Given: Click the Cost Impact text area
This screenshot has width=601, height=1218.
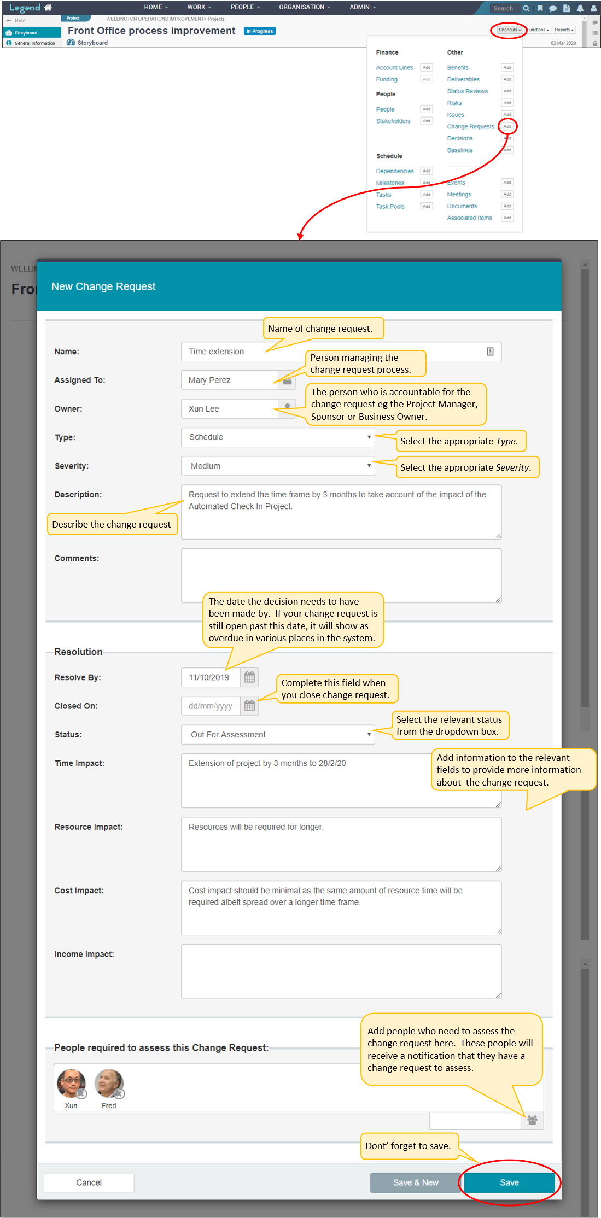Looking at the screenshot, I should (x=341, y=907).
